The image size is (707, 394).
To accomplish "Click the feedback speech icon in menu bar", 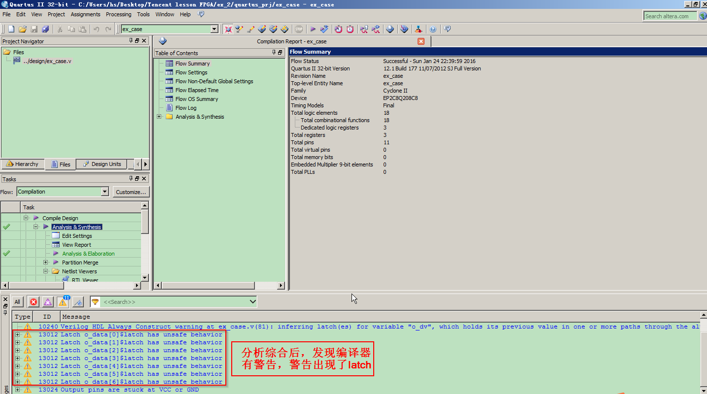I will click(x=201, y=14).
